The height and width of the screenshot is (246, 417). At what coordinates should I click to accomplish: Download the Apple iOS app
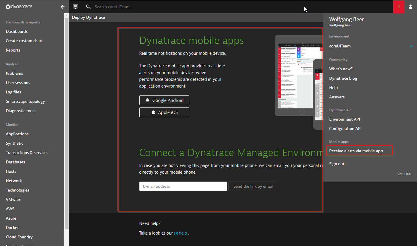164,112
